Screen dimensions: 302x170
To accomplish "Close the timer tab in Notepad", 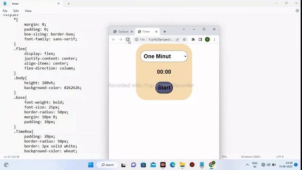I will tap(59, 3).
